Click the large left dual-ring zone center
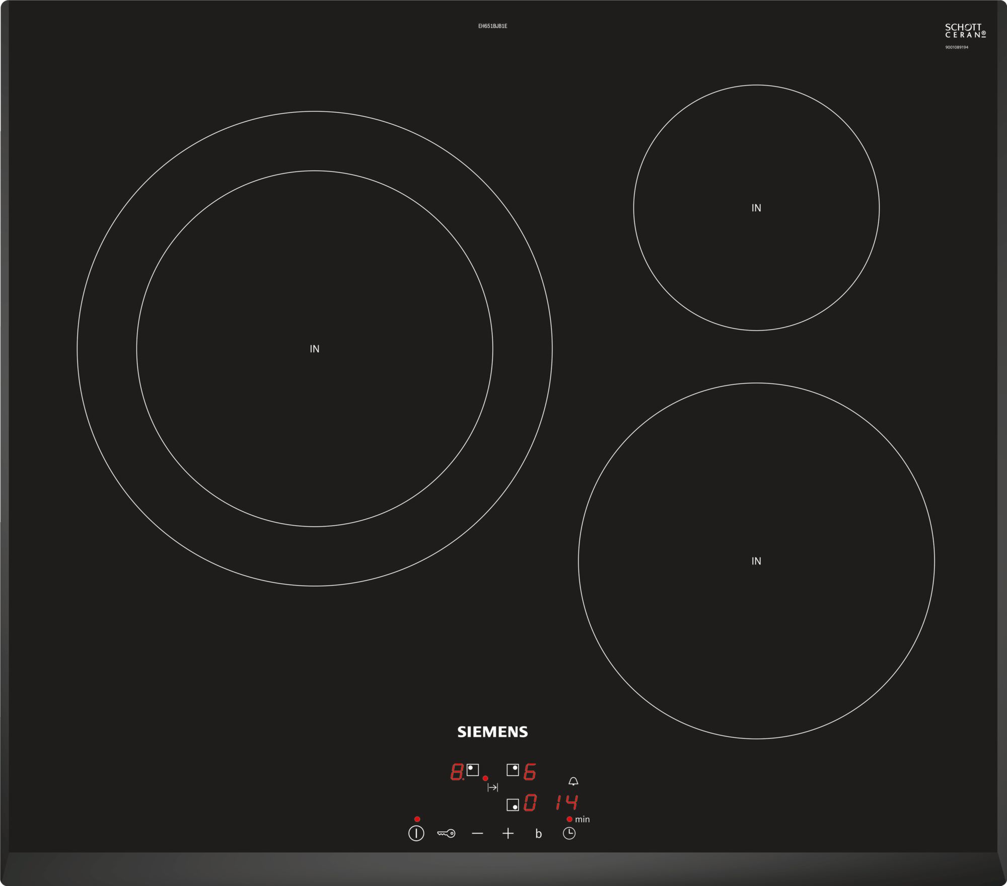1007x886 pixels. click(x=315, y=349)
